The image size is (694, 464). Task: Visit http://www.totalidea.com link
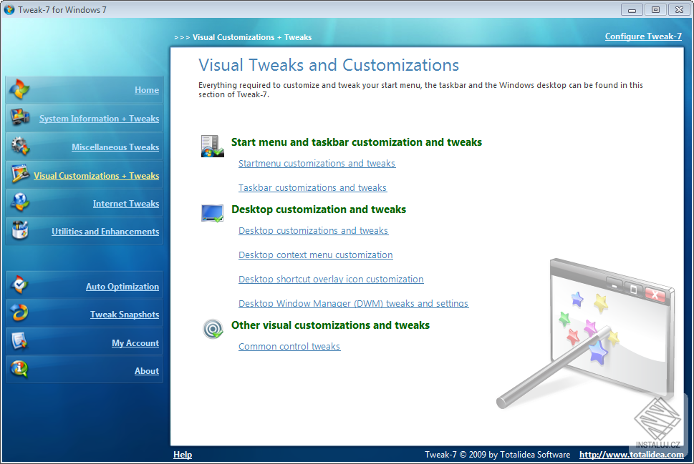click(631, 455)
